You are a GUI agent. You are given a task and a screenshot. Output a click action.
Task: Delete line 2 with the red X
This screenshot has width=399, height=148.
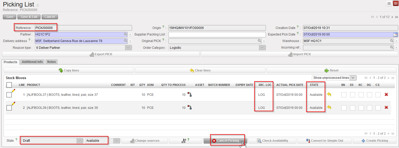click(386, 108)
